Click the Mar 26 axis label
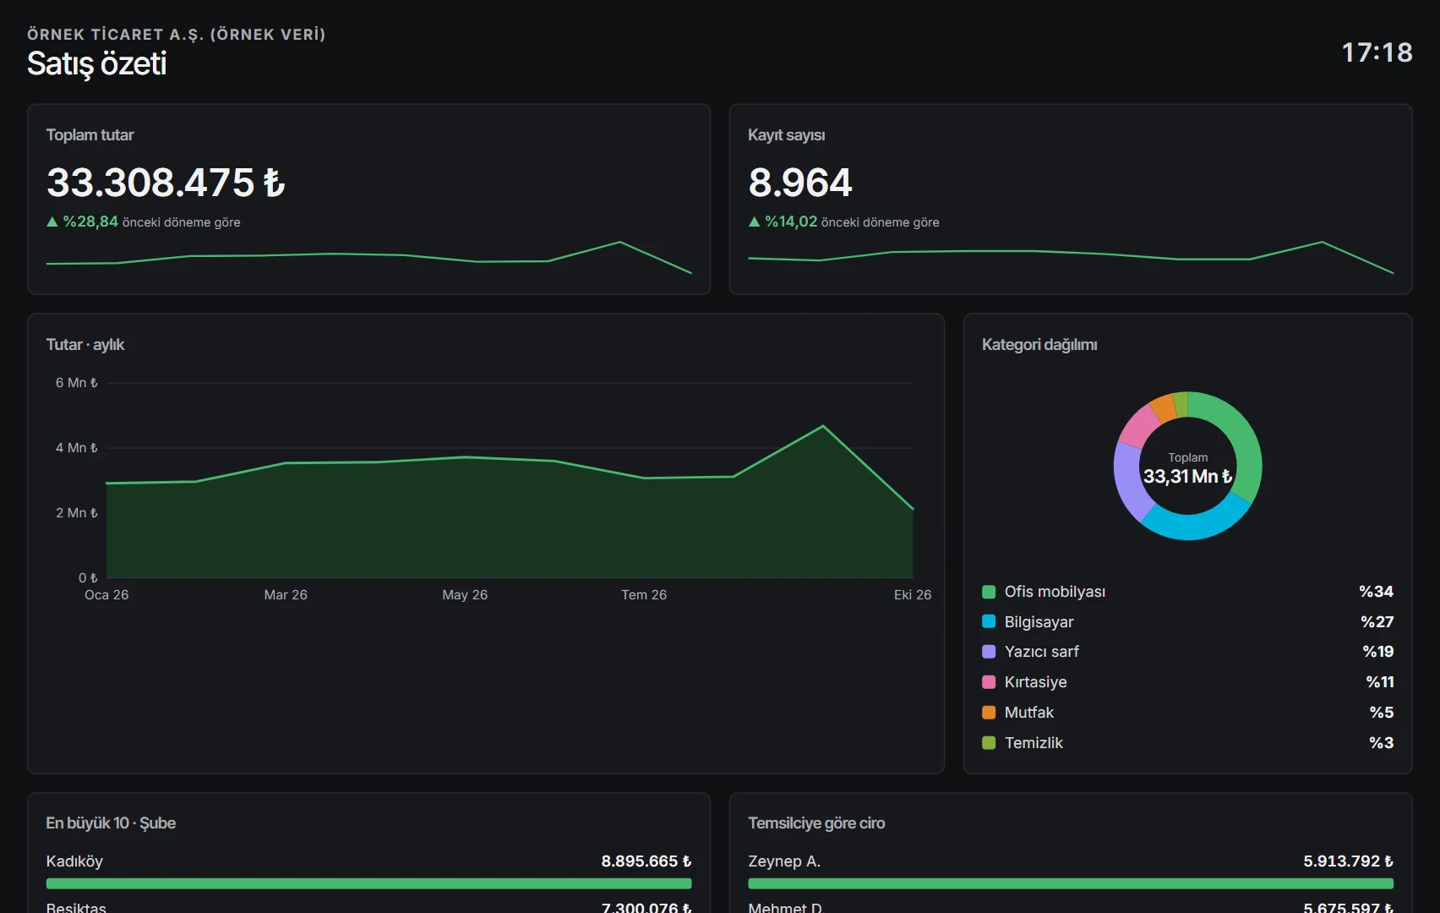The height and width of the screenshot is (913, 1440). click(x=286, y=595)
